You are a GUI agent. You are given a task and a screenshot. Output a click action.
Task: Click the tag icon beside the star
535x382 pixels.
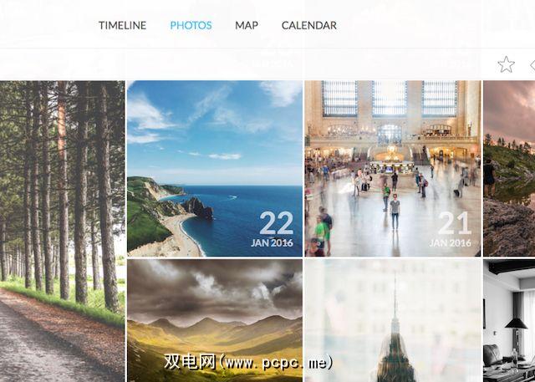(x=532, y=65)
